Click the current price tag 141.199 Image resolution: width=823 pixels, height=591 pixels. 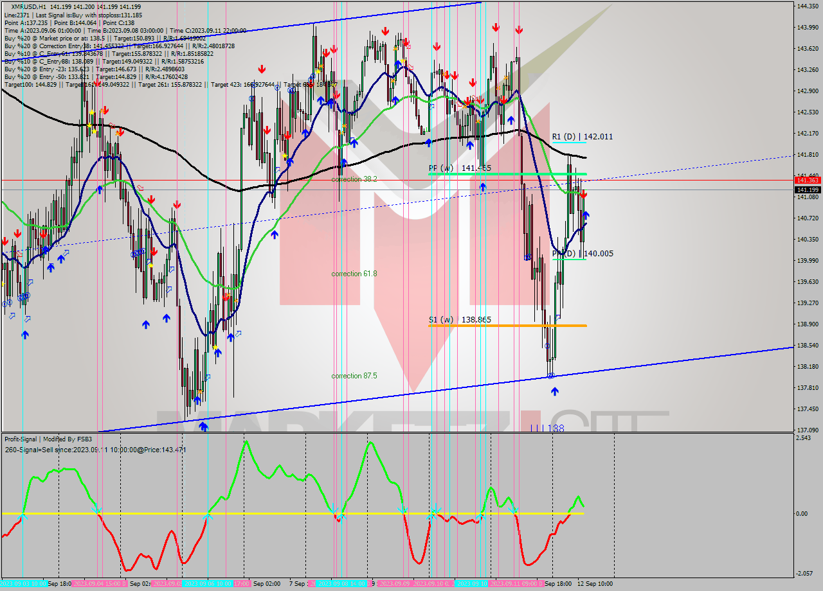[807, 190]
